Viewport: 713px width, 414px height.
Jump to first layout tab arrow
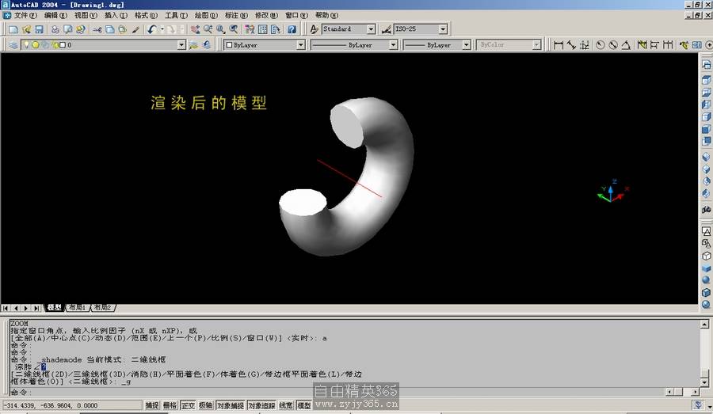coord(6,308)
